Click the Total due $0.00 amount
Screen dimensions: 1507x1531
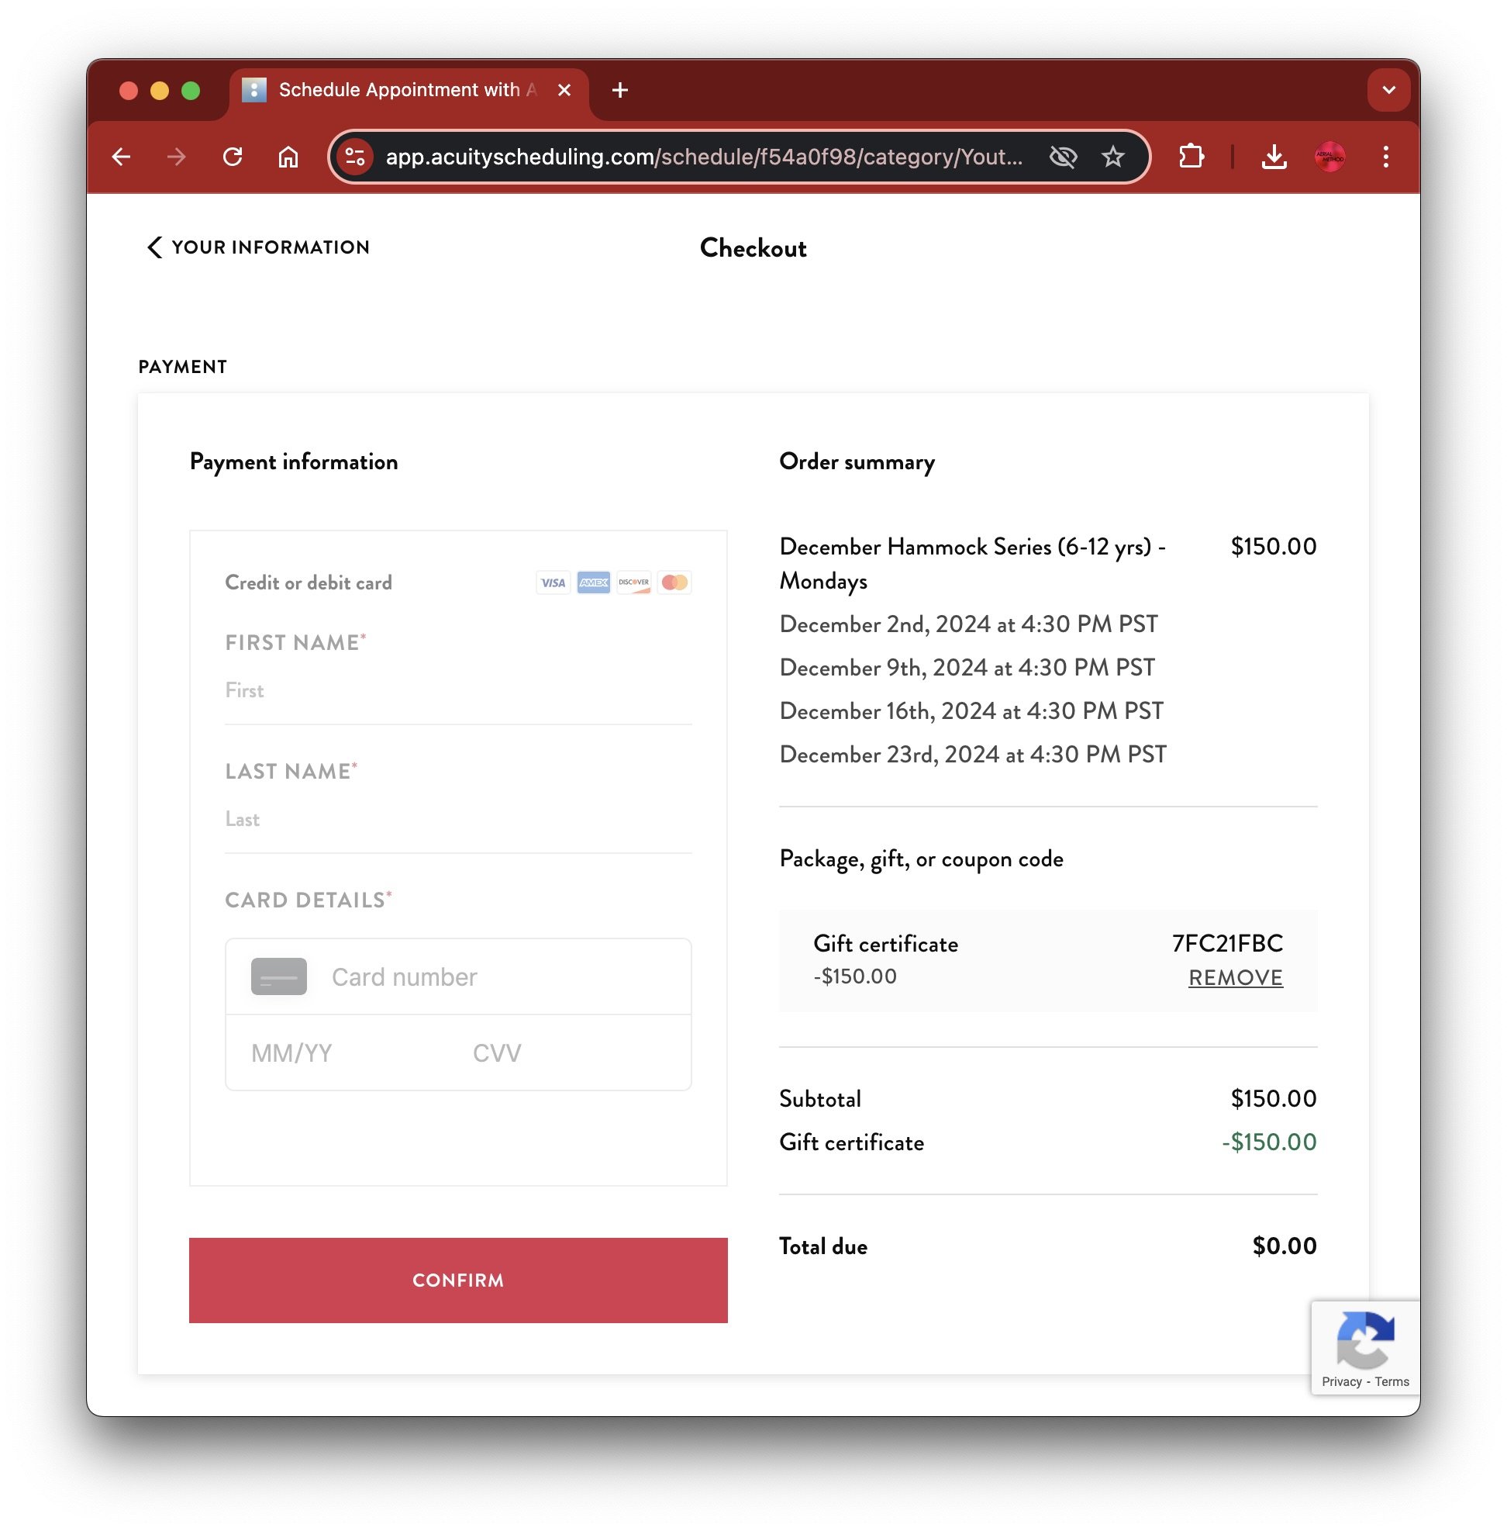(1284, 1246)
